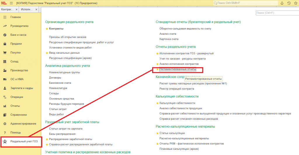The width and height of the screenshot is (299, 155).
Task: Close the Исполн... tab
Action: tap(36, 9)
